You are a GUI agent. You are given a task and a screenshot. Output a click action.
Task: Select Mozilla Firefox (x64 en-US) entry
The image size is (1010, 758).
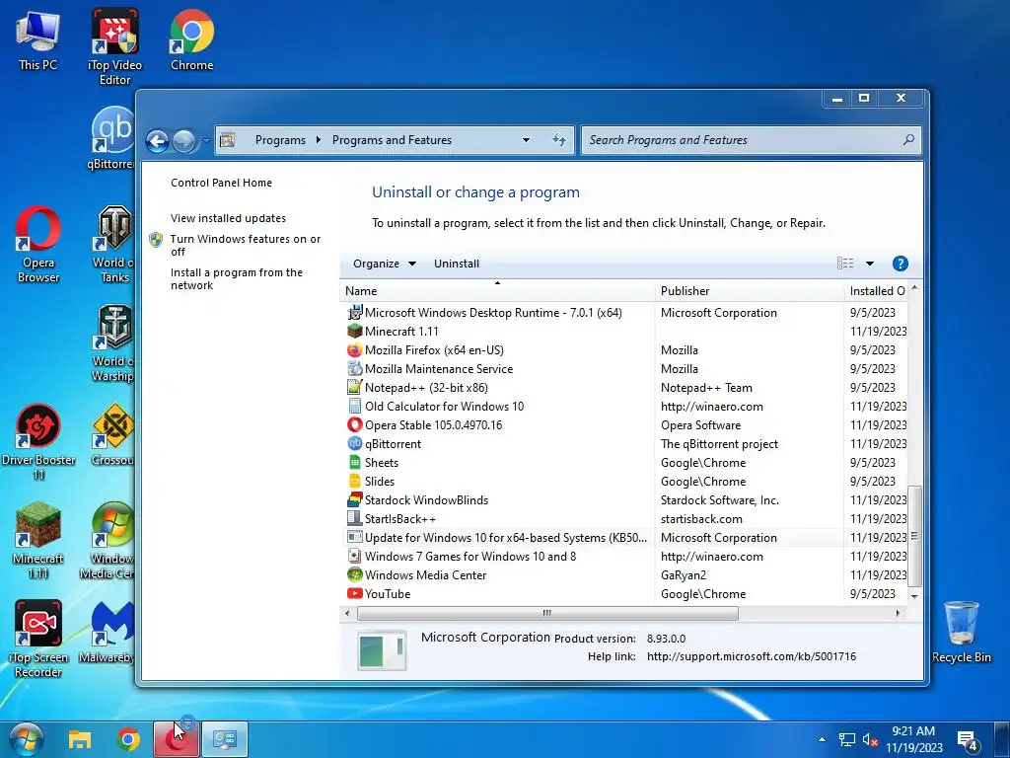click(x=623, y=350)
